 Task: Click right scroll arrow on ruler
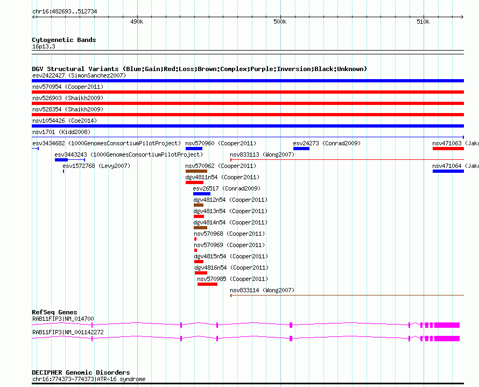coord(462,17)
